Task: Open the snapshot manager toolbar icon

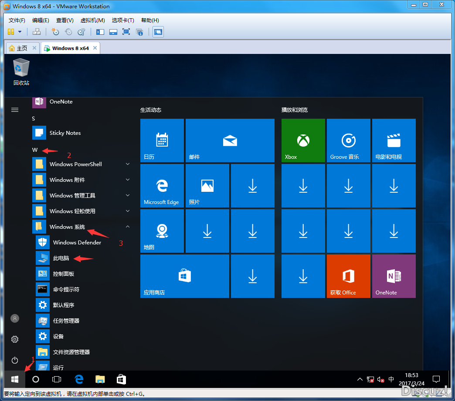Action: (81, 32)
